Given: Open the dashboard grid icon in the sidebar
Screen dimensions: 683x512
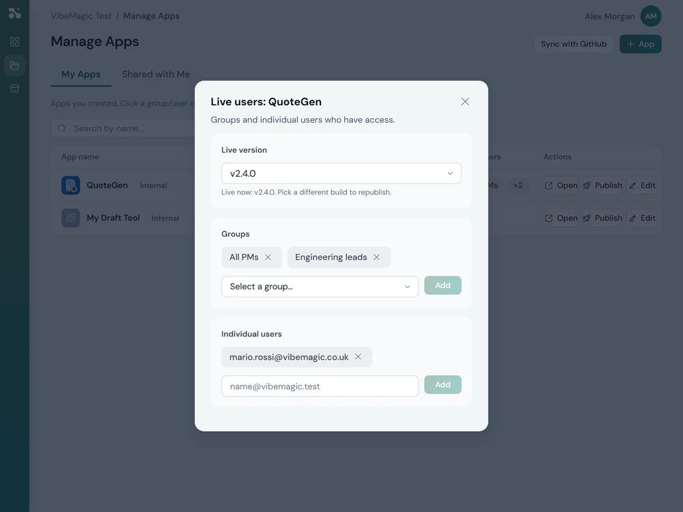Looking at the screenshot, I should [14, 42].
